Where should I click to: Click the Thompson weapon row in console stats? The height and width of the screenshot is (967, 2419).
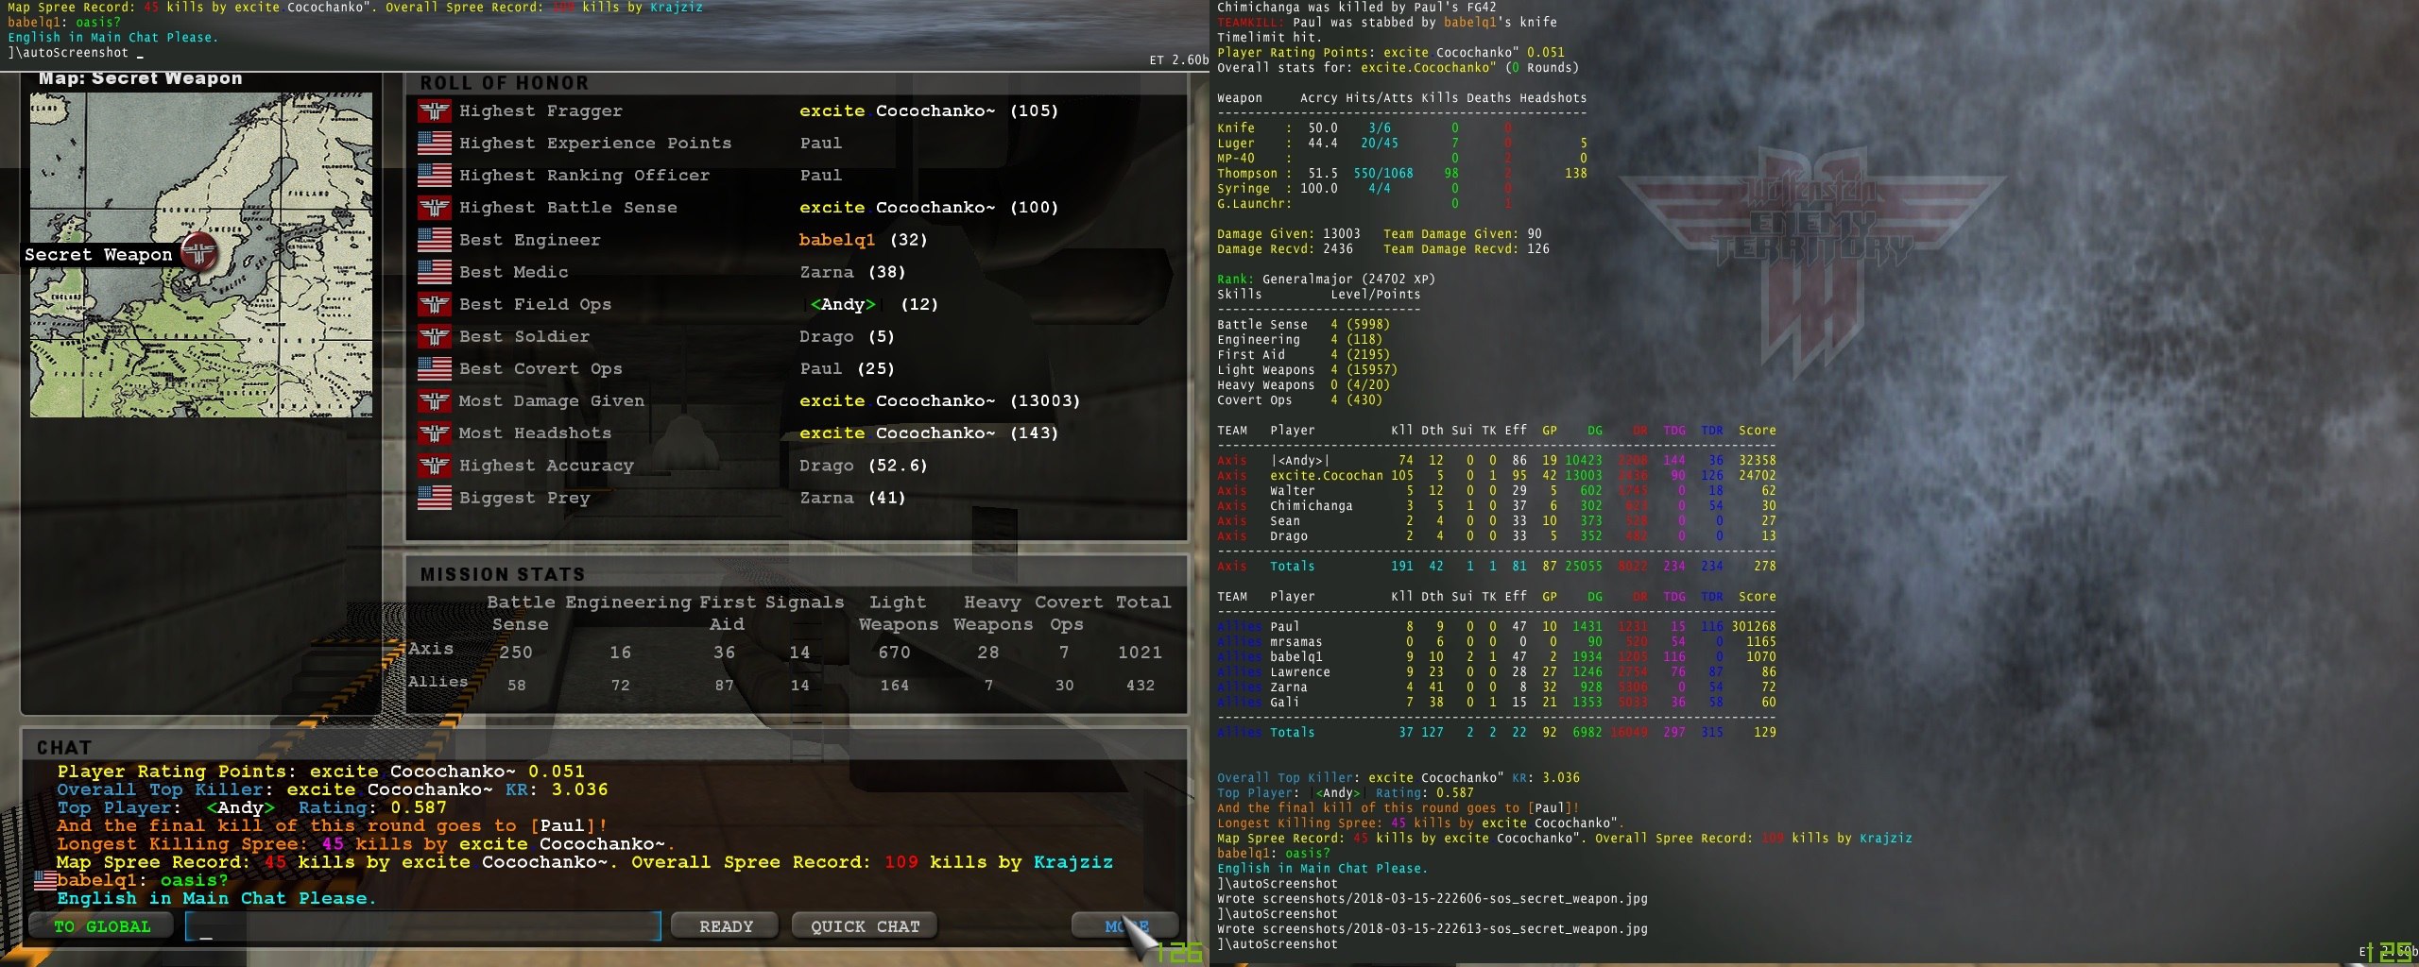click(x=1402, y=174)
